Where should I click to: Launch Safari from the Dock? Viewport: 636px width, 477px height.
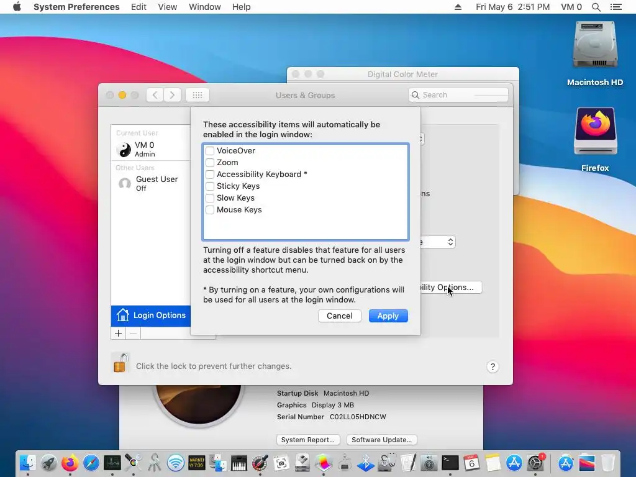pyautogui.click(x=91, y=463)
